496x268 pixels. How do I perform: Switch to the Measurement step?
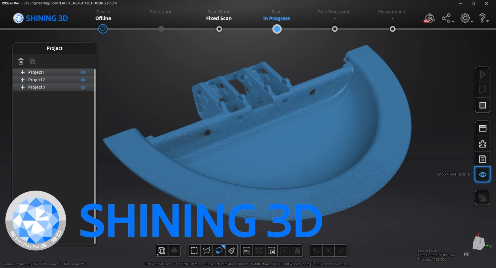(x=392, y=29)
